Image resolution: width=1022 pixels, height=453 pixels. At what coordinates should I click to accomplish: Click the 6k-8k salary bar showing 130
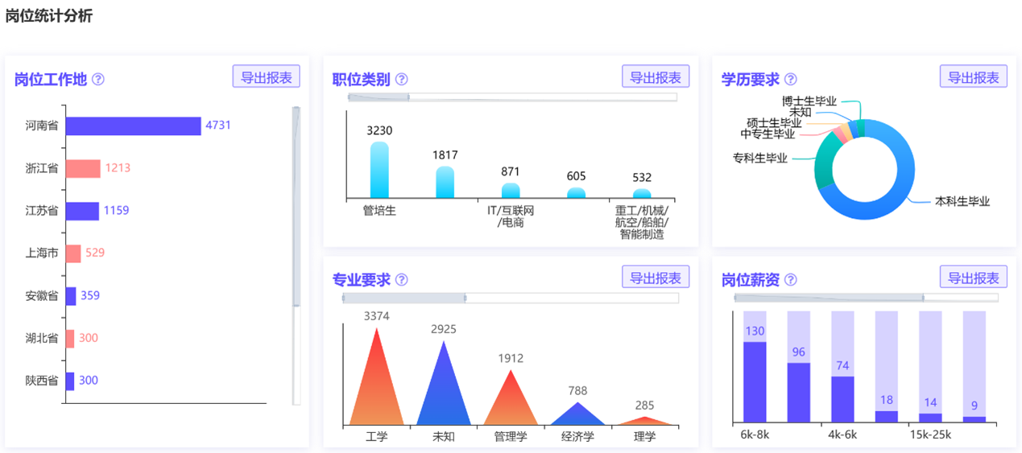pos(755,382)
